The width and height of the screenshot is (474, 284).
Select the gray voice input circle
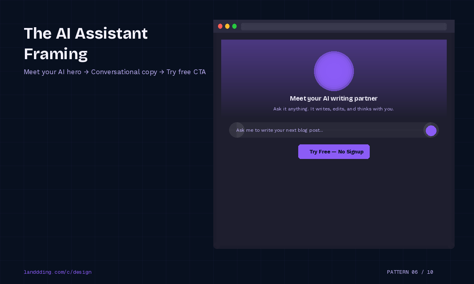[237, 130]
